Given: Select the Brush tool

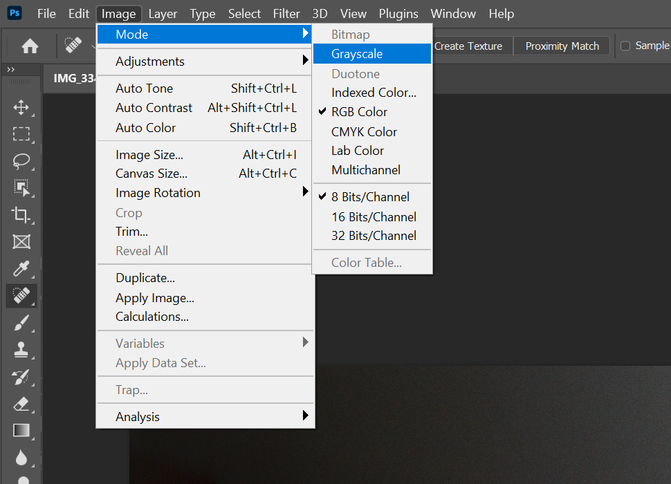Looking at the screenshot, I should pyautogui.click(x=21, y=323).
